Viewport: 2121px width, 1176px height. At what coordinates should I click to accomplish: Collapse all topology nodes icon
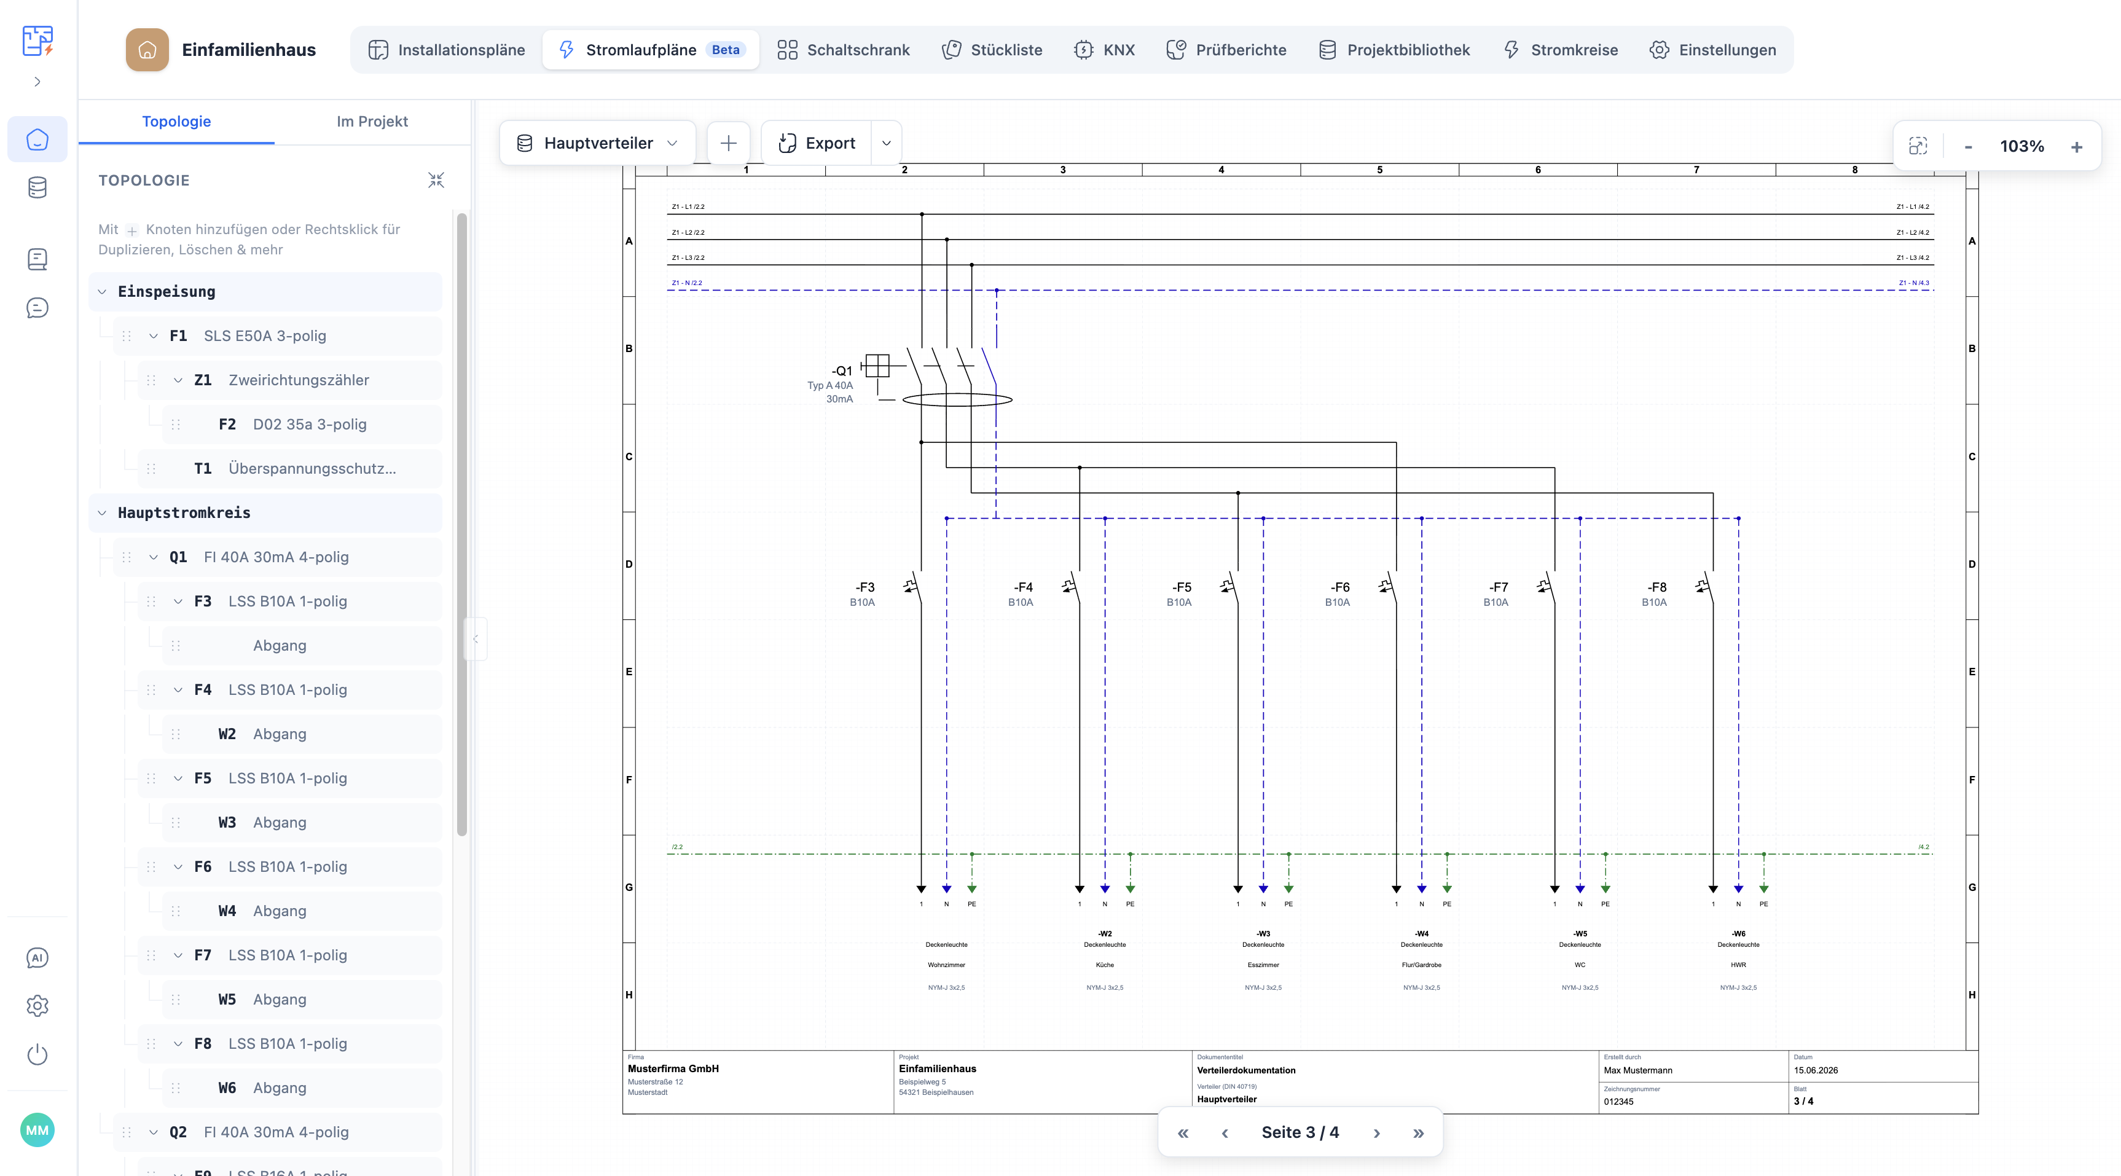(436, 179)
